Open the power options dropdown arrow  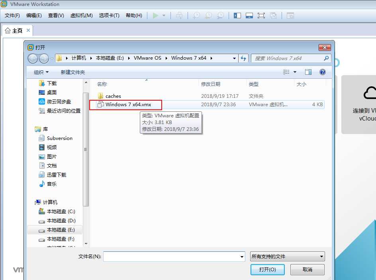point(164,16)
